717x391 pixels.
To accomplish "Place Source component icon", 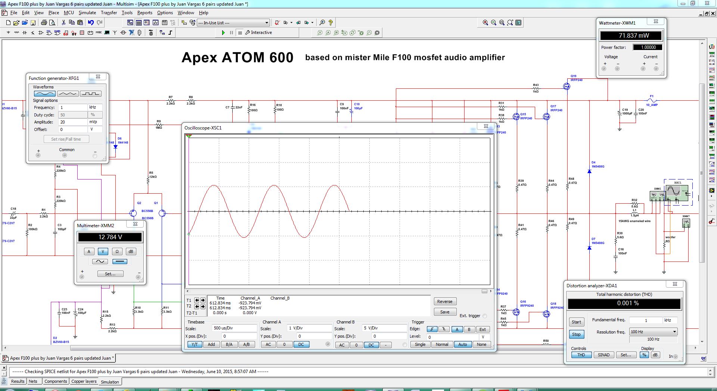I will pos(8,33).
